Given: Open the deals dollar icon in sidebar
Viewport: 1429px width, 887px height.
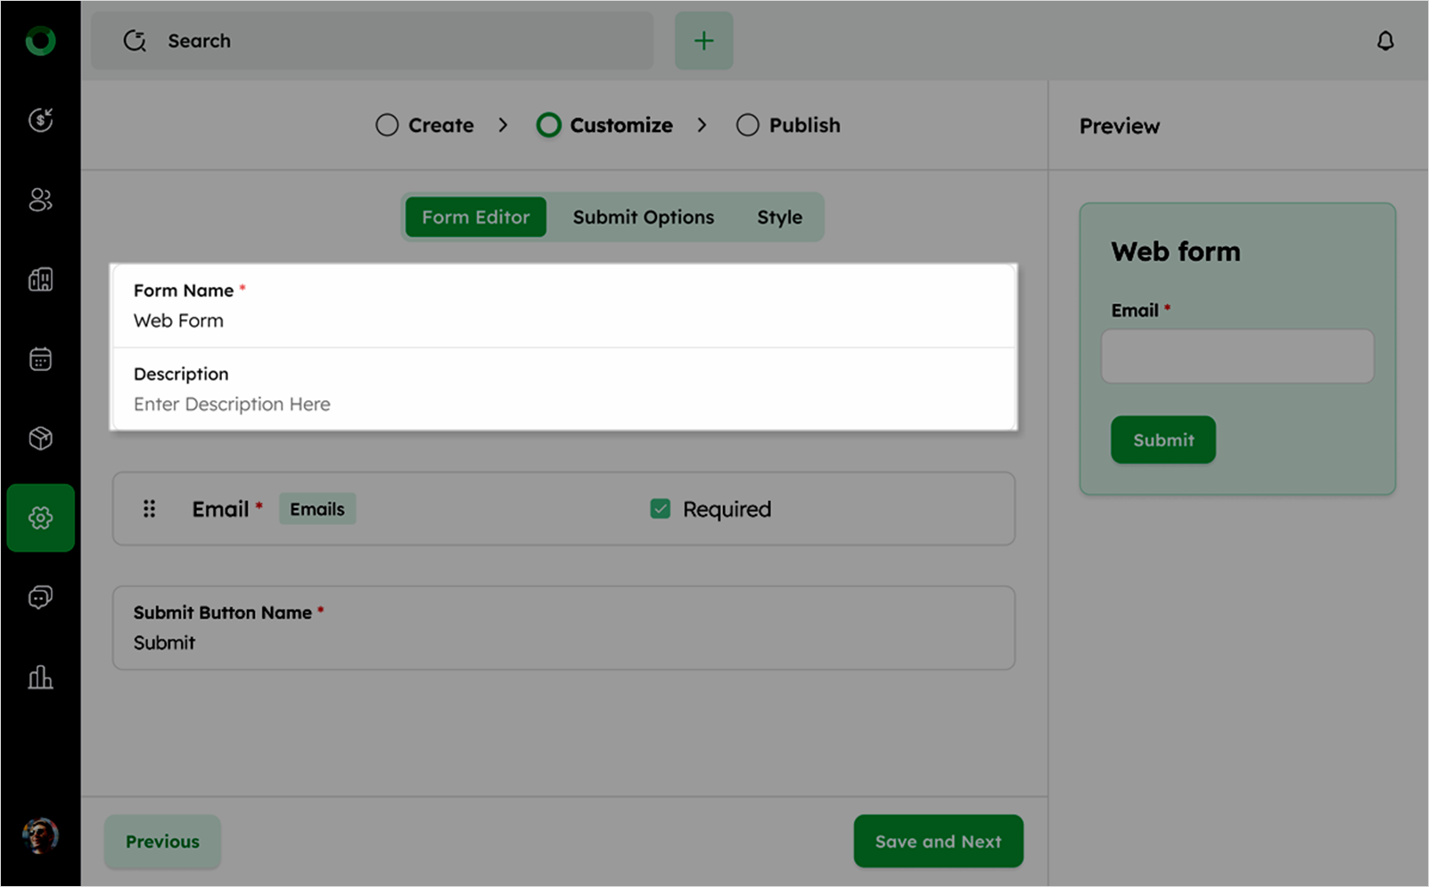Looking at the screenshot, I should pos(40,119).
